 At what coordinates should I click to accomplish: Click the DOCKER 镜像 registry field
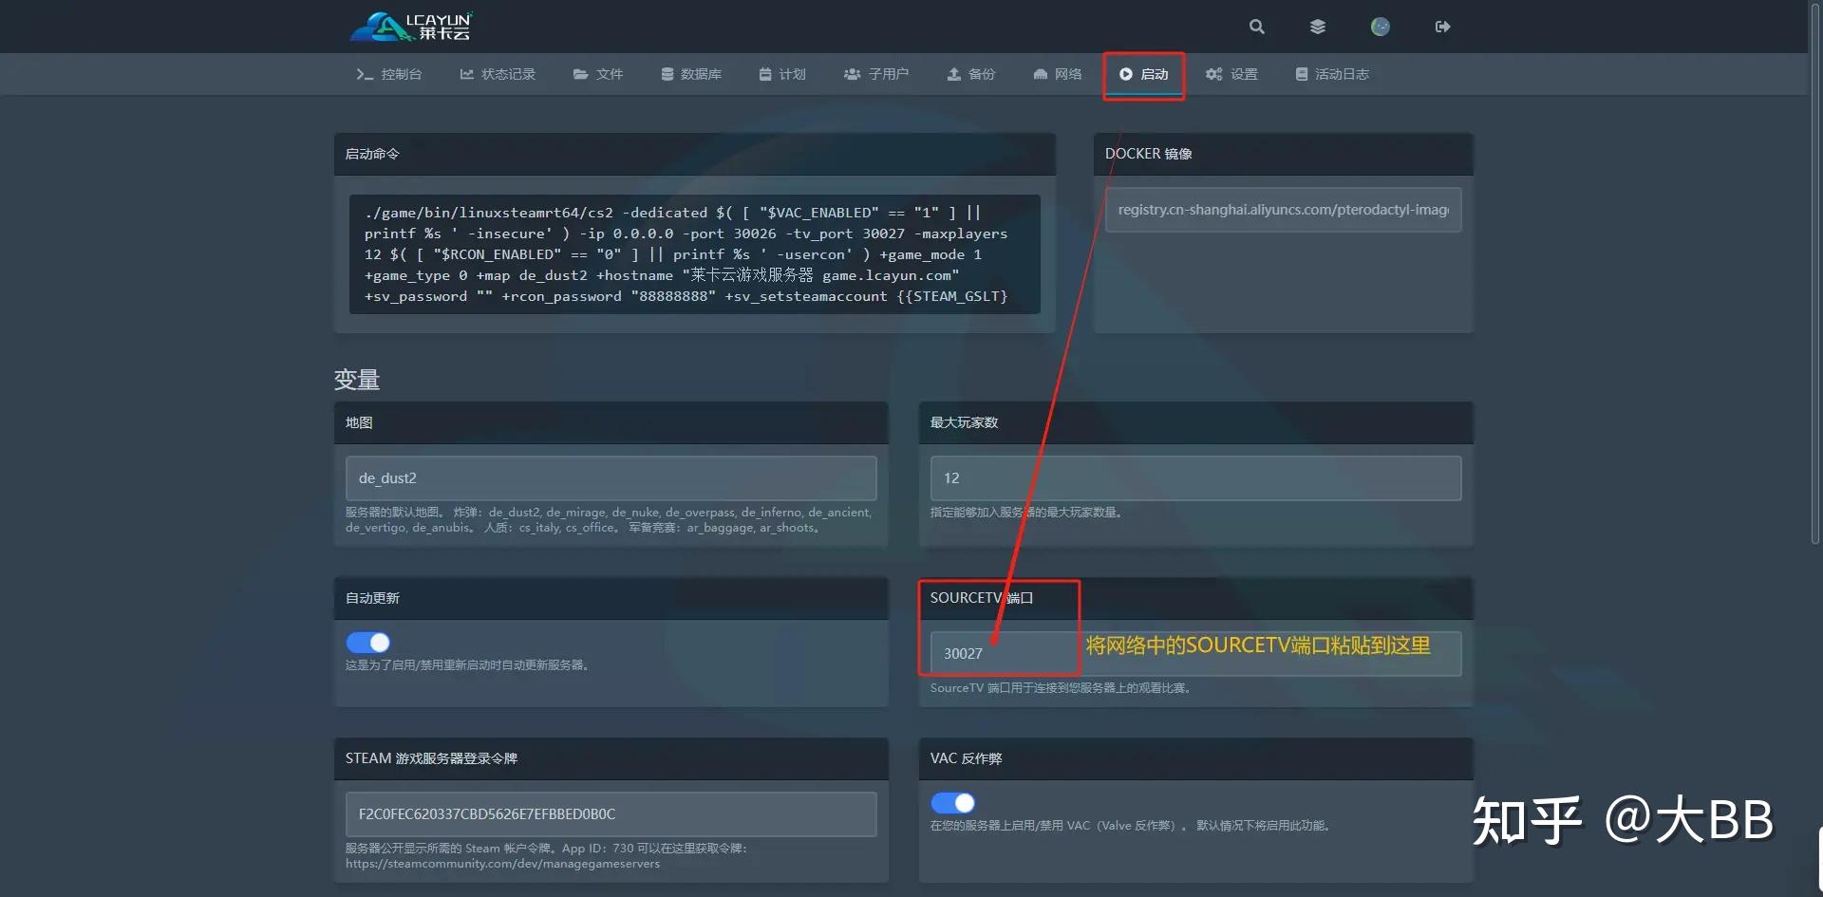(1282, 210)
